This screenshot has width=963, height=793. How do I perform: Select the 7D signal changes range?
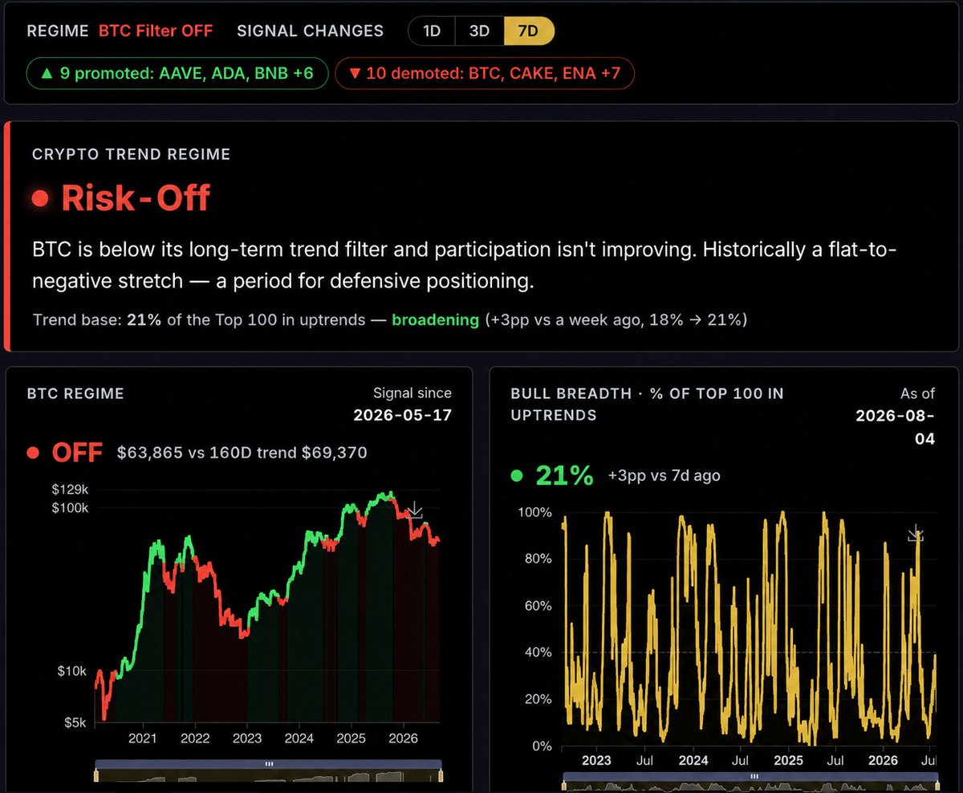pyautogui.click(x=529, y=31)
